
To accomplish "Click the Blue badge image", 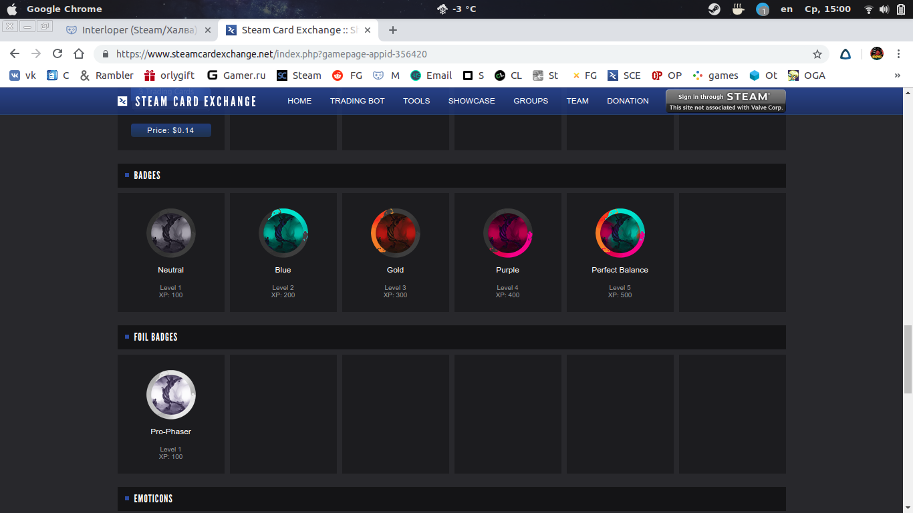I will tap(283, 233).
